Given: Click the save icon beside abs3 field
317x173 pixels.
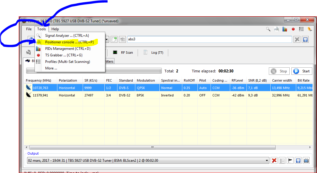Looking at the screenshot, I should (x=305, y=39).
